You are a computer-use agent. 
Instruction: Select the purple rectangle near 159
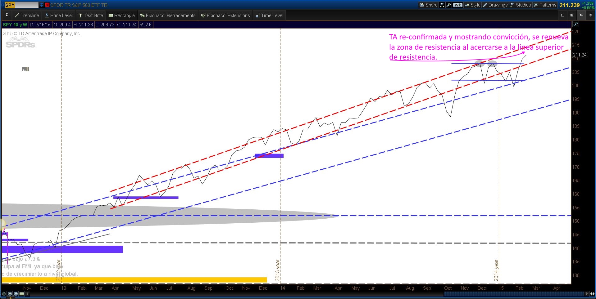(146, 197)
